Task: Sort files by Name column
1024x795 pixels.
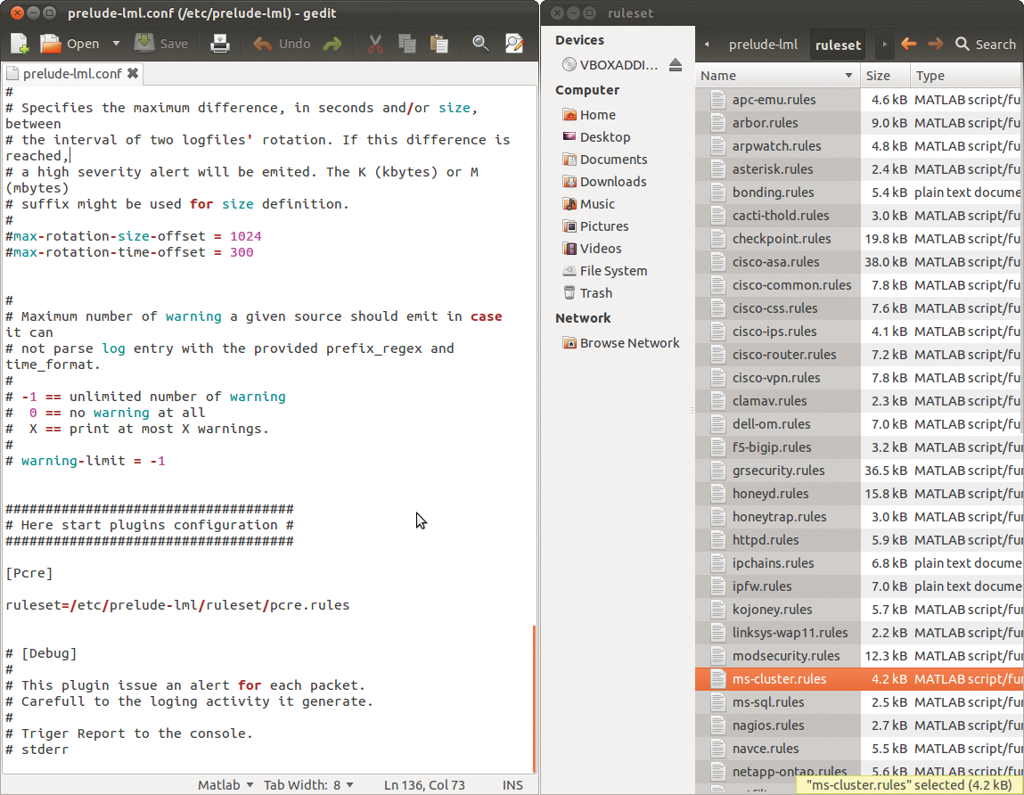Action: coord(777,76)
